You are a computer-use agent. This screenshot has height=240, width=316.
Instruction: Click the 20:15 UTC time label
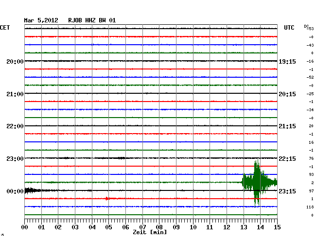pos(287,94)
